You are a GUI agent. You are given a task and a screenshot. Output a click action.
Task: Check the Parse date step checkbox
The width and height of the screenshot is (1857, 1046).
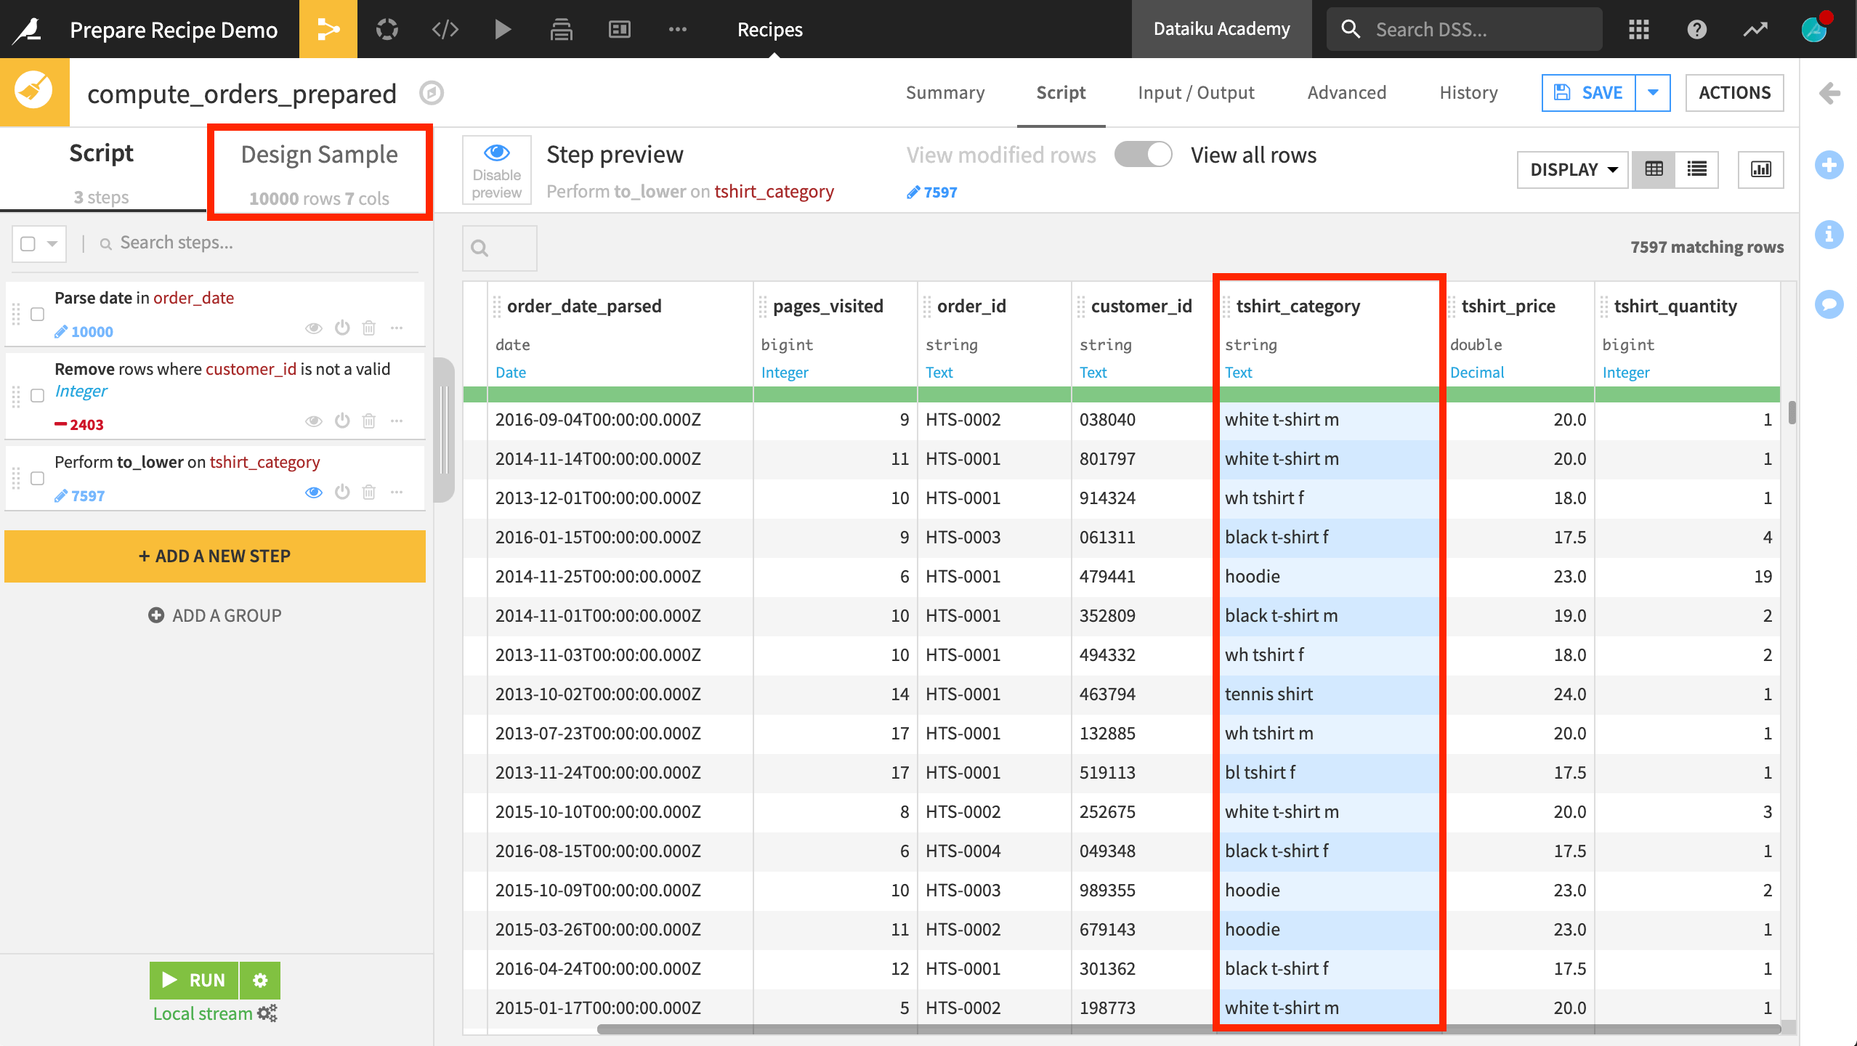(38, 315)
